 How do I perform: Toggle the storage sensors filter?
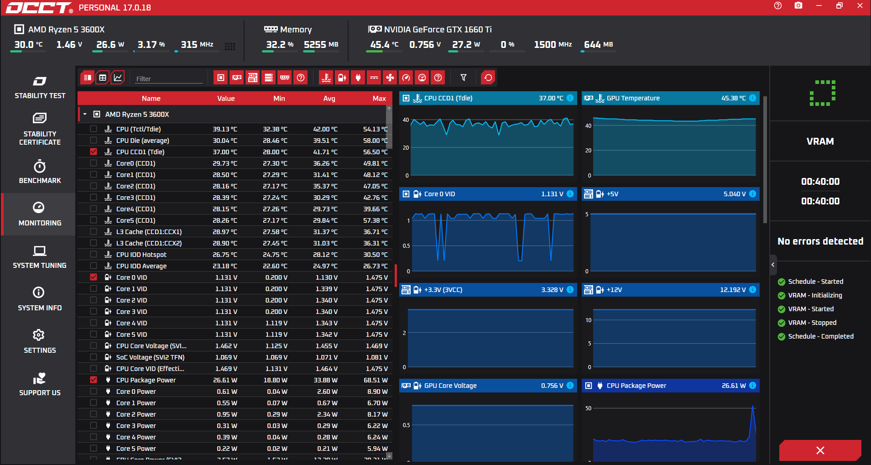point(269,78)
